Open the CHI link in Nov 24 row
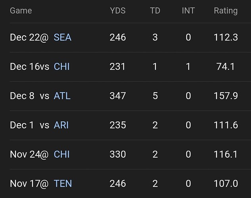Viewport: 251px width, 198px height. click(x=61, y=154)
